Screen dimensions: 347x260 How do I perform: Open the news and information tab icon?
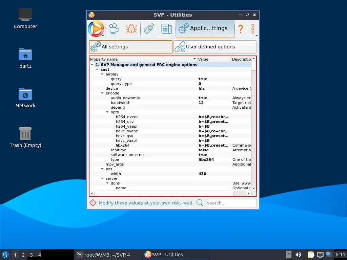pyautogui.click(x=167, y=29)
